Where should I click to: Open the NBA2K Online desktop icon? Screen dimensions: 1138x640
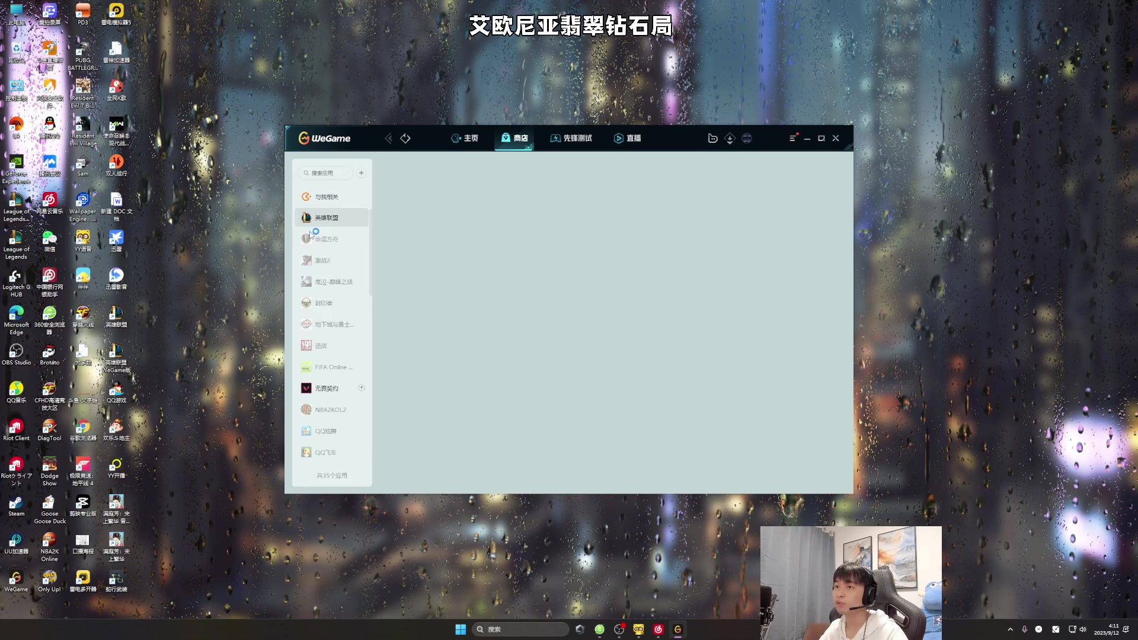coord(50,547)
